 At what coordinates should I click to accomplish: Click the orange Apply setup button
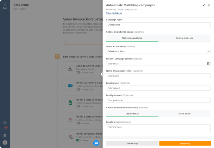185,143
